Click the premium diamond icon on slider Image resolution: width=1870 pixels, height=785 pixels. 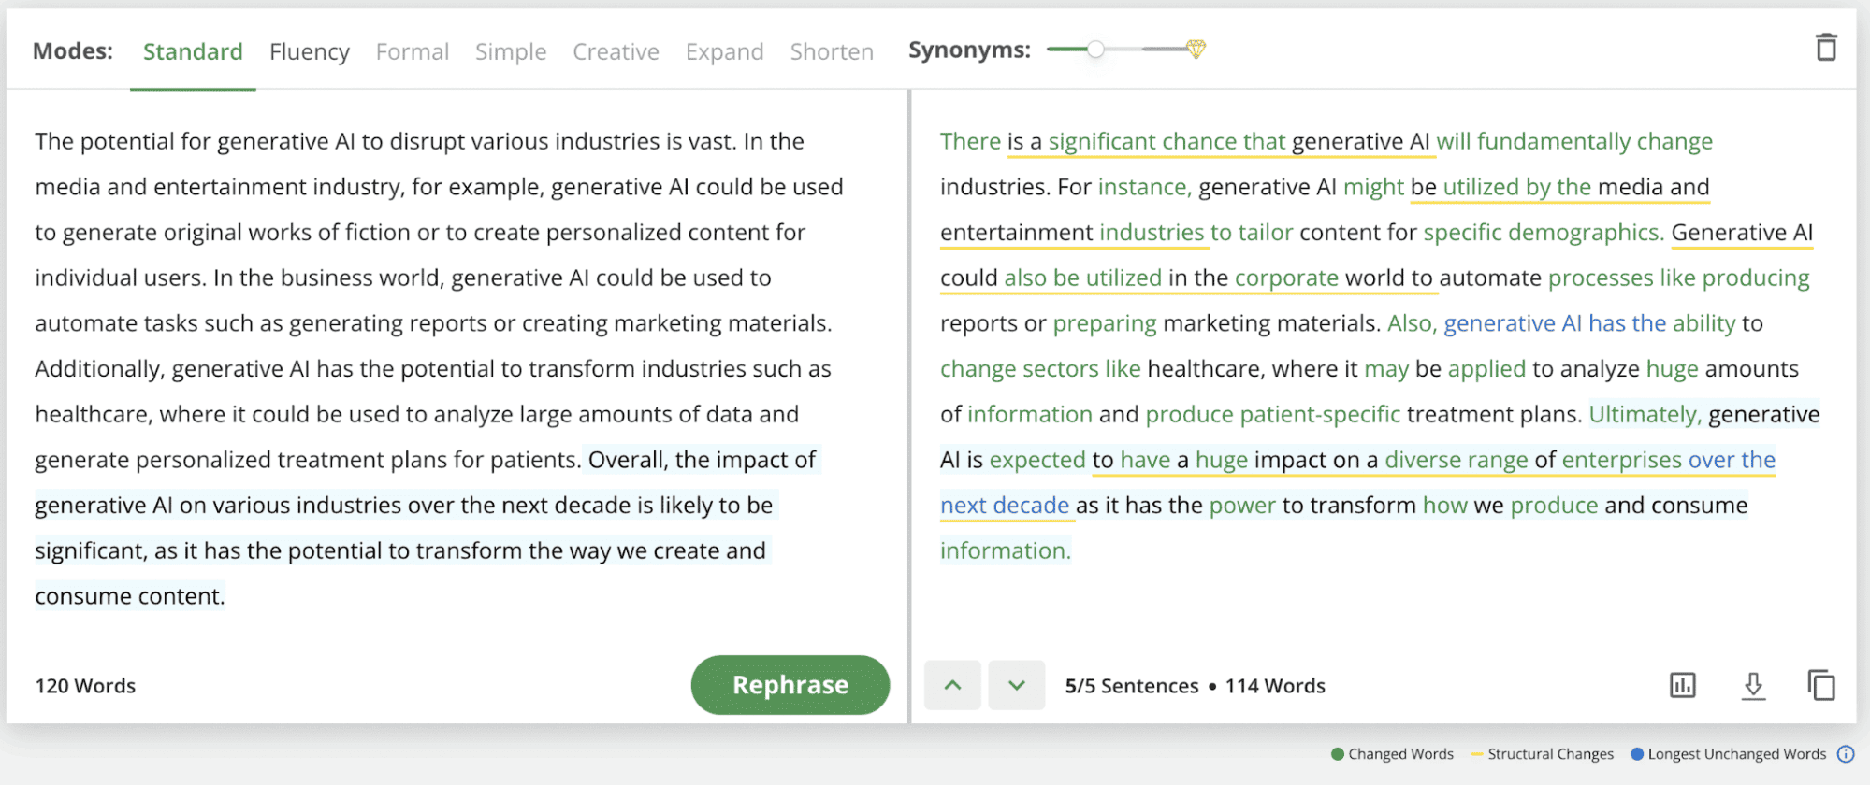pos(1196,49)
